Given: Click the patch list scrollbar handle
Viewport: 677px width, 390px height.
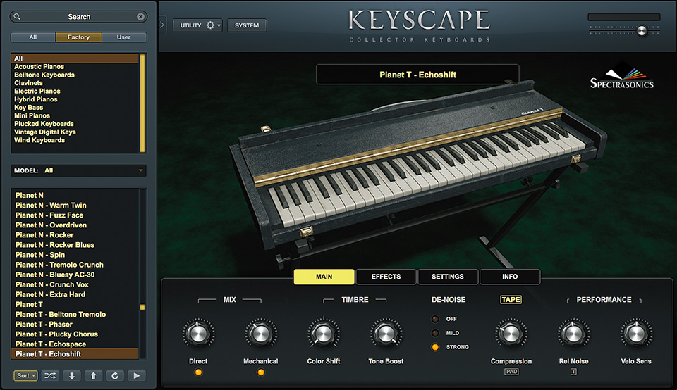Looking at the screenshot, I should coord(142,307).
